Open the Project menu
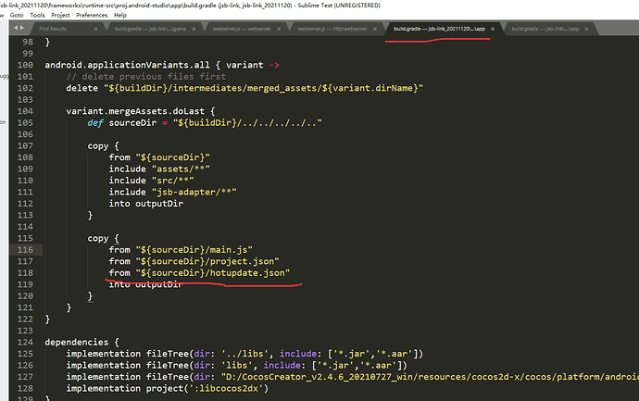Image resolution: width=639 pixels, height=401 pixels. click(x=60, y=15)
